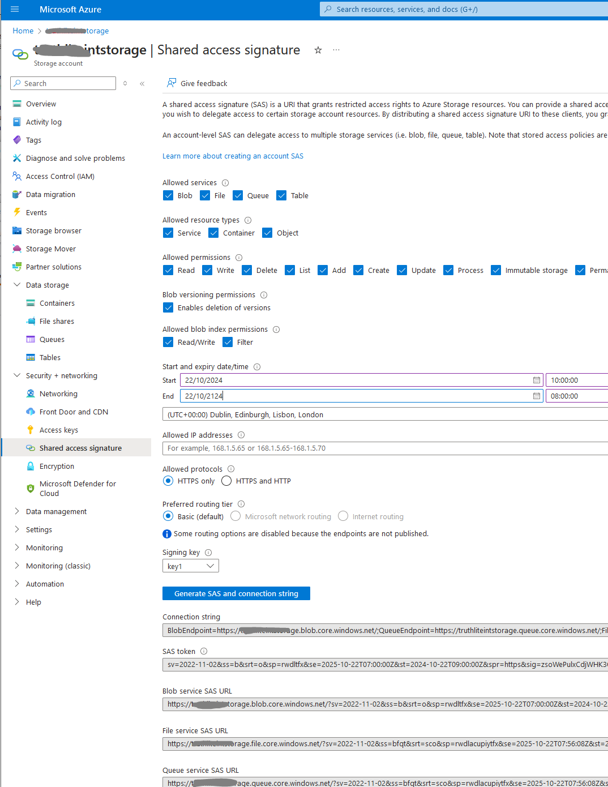Uncheck Enables deletion of versions checkbox

[168, 307]
